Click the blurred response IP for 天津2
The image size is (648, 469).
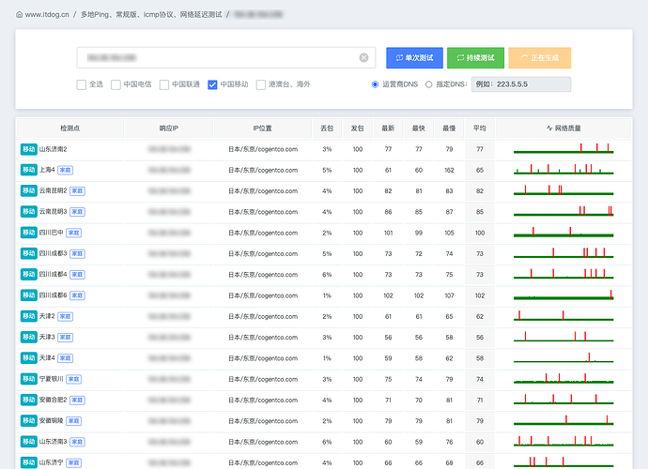click(169, 317)
